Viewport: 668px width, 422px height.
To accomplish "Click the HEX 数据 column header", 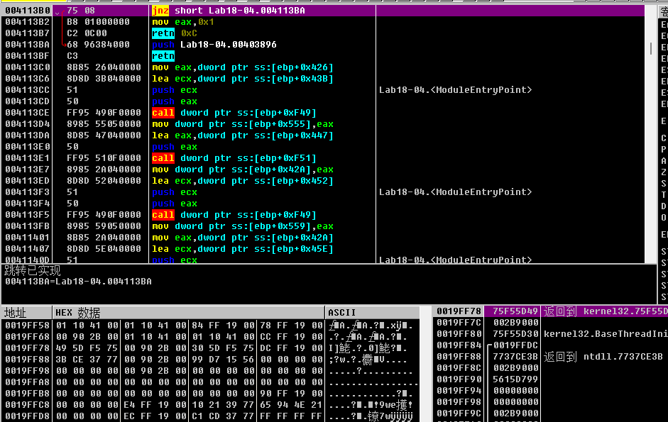I will point(188,313).
